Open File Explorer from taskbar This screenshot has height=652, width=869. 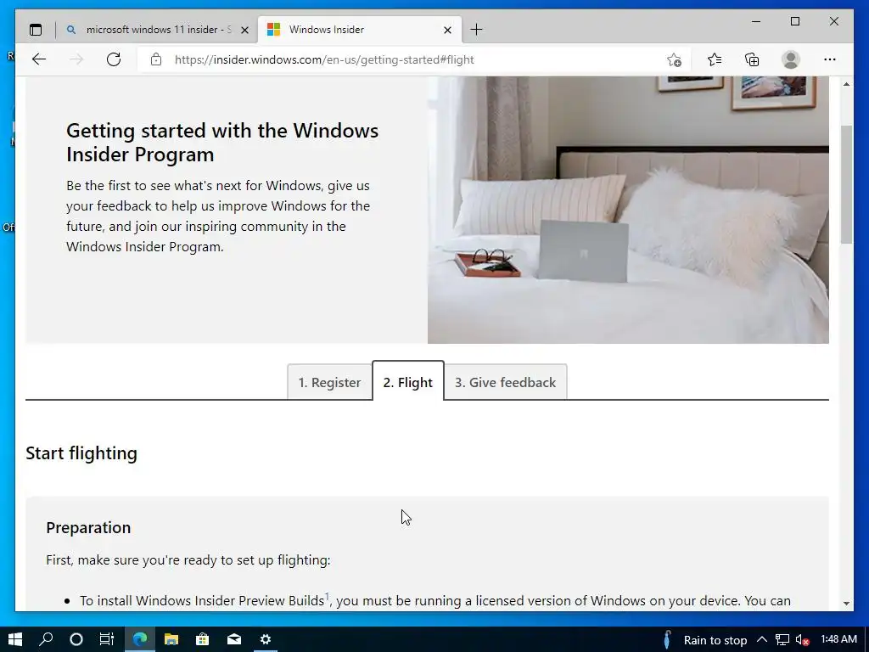[x=171, y=639]
